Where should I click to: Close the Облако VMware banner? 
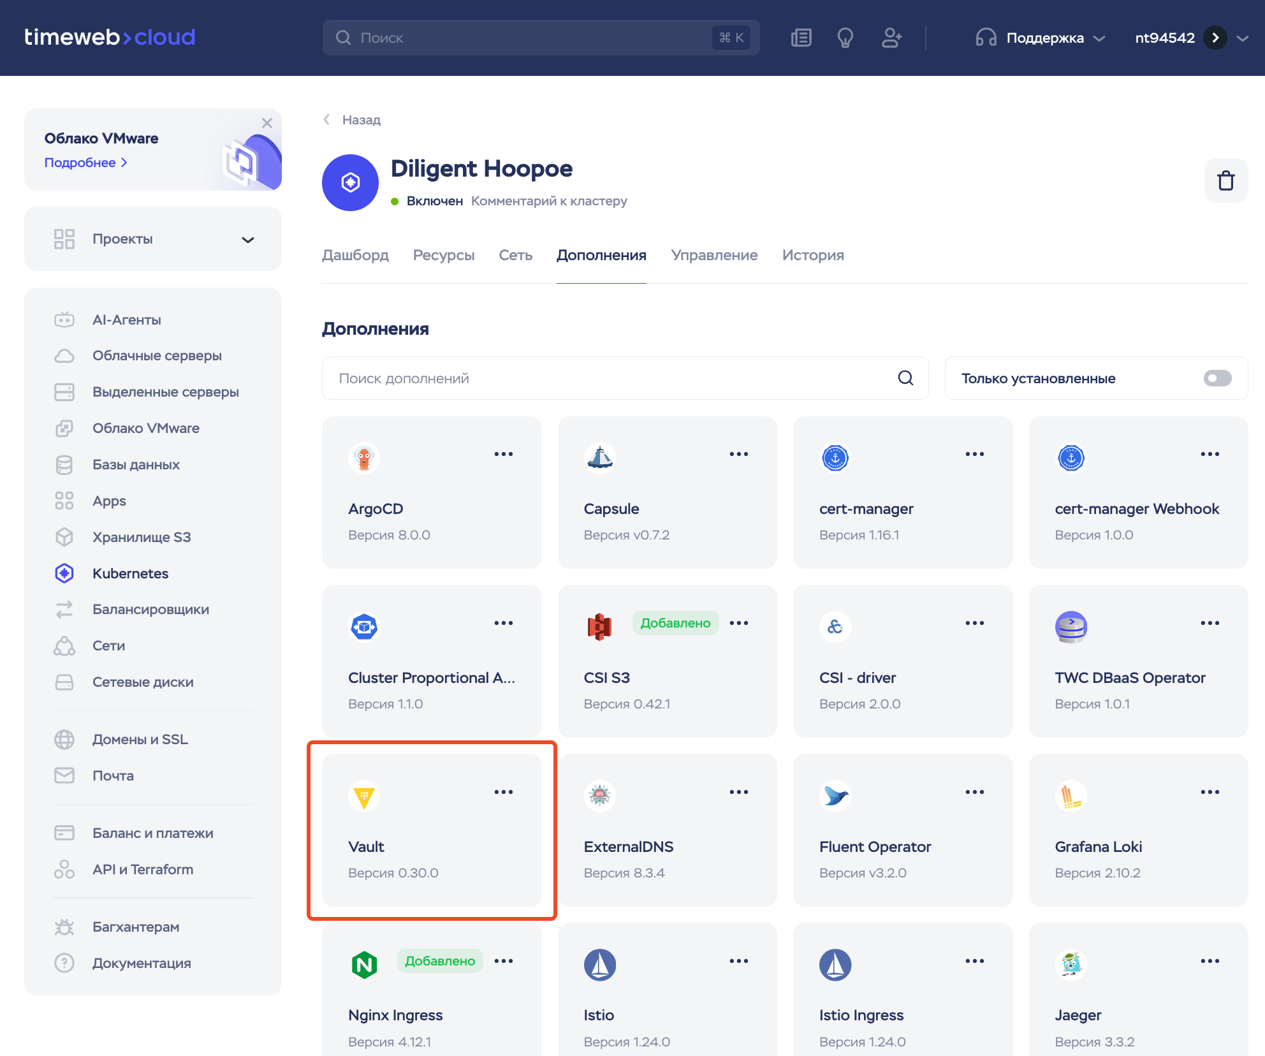267,123
